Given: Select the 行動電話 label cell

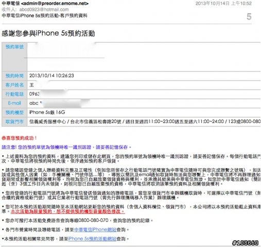Looking at the screenshot, I should [14, 94].
